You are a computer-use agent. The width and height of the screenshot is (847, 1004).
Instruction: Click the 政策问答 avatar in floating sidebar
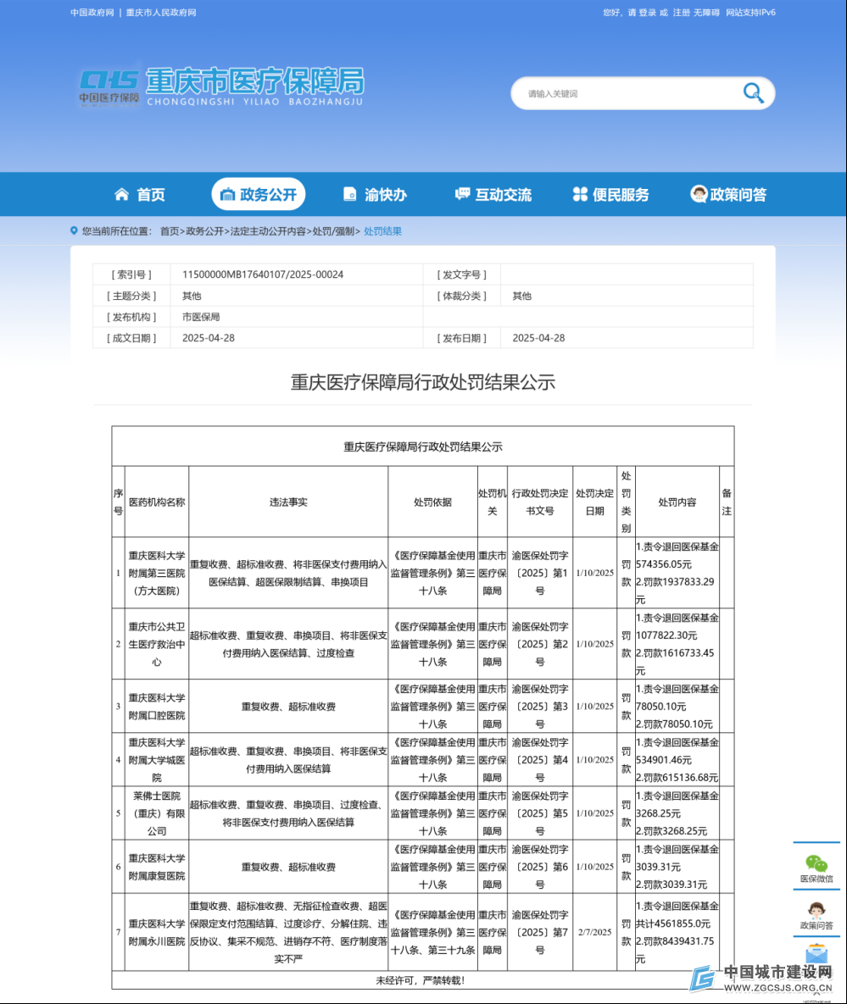pyautogui.click(x=816, y=910)
